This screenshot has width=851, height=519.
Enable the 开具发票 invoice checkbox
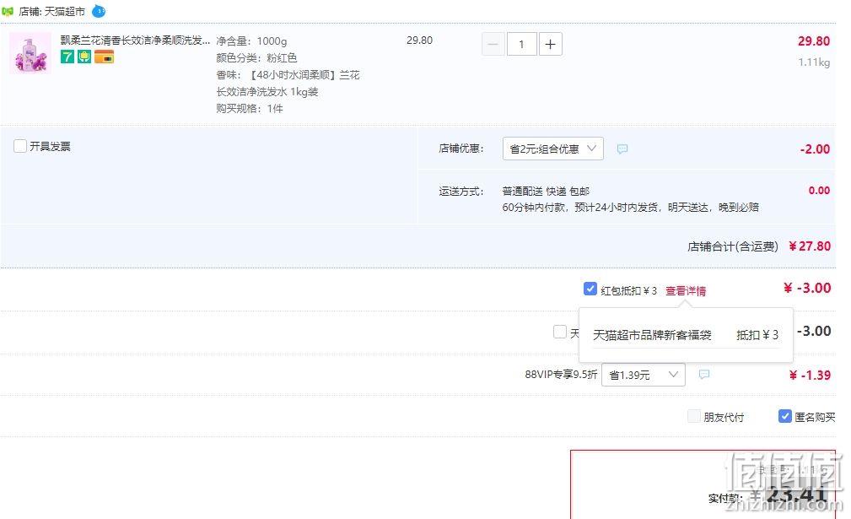[20, 146]
